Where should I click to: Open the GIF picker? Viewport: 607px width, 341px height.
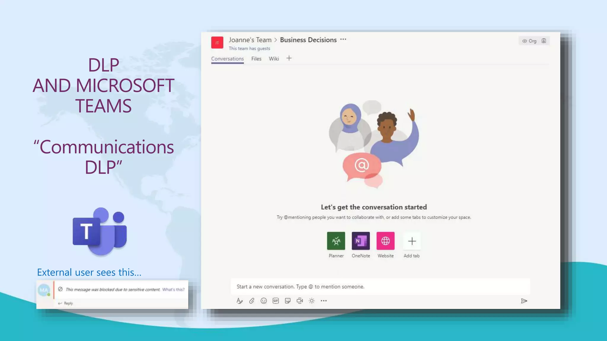(276, 301)
